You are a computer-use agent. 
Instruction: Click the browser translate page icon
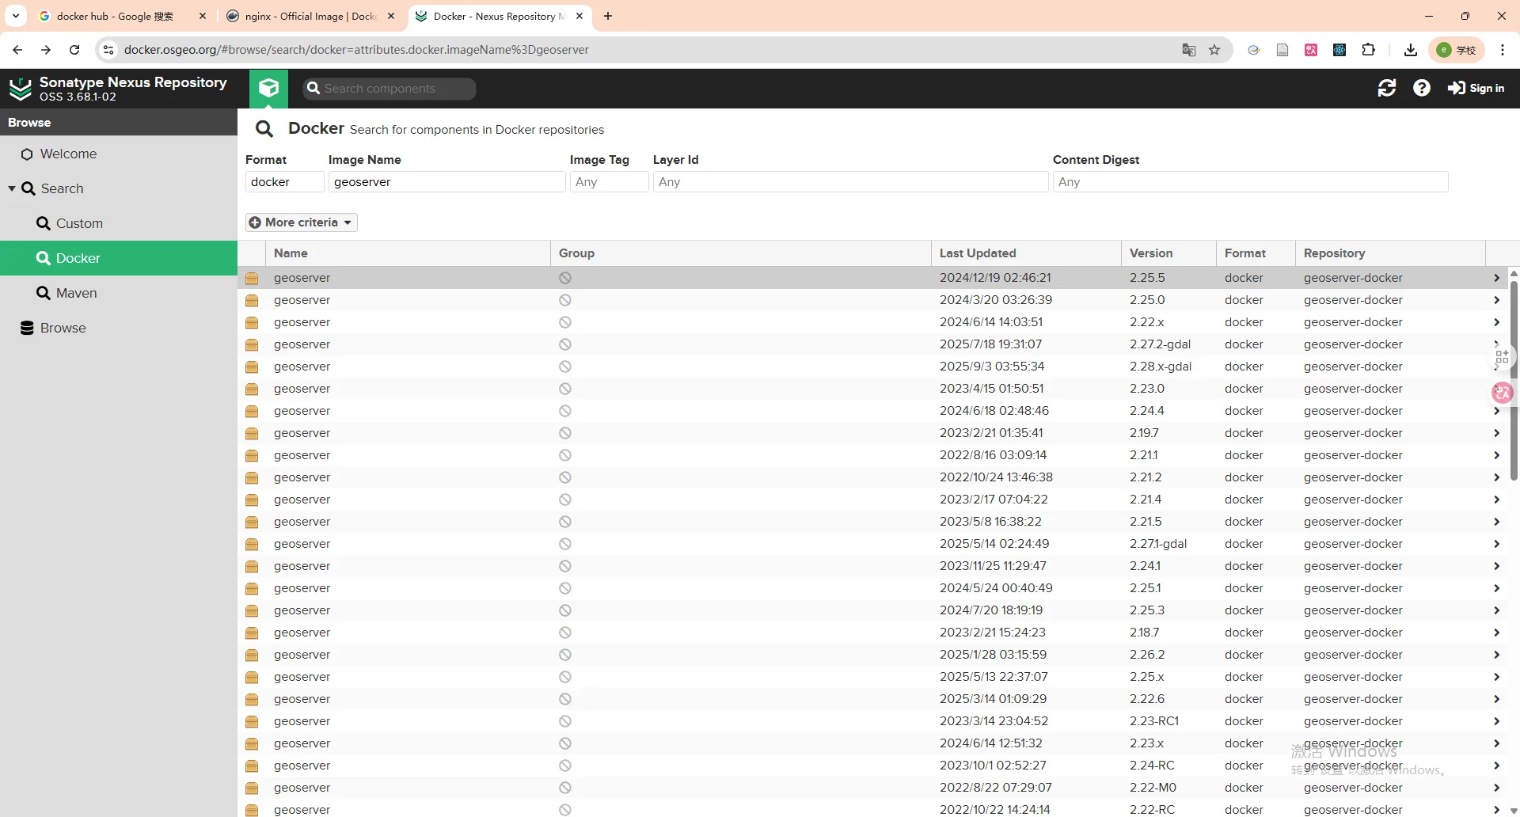point(1188,50)
